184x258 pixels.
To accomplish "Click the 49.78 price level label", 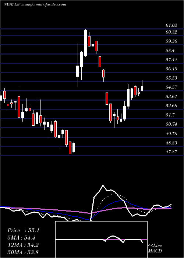I will (171, 133).
